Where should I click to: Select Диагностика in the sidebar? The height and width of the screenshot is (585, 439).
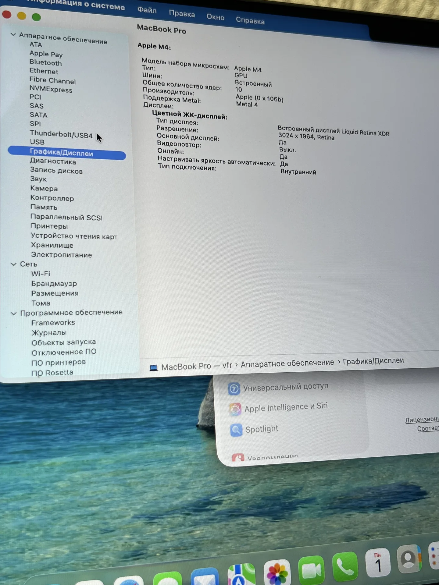(x=53, y=161)
